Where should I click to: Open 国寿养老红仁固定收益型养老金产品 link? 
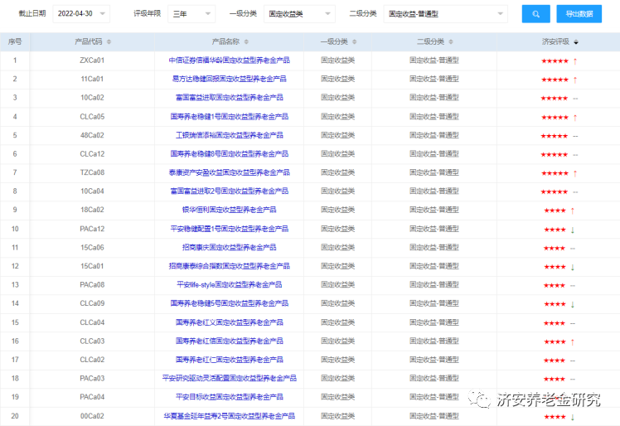coord(230,360)
